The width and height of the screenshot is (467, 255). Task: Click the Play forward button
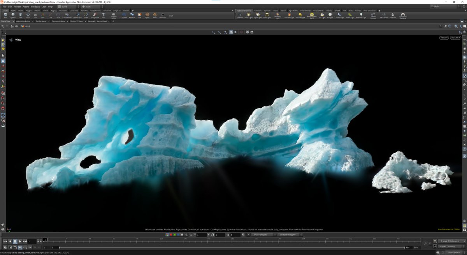[x=20, y=241]
